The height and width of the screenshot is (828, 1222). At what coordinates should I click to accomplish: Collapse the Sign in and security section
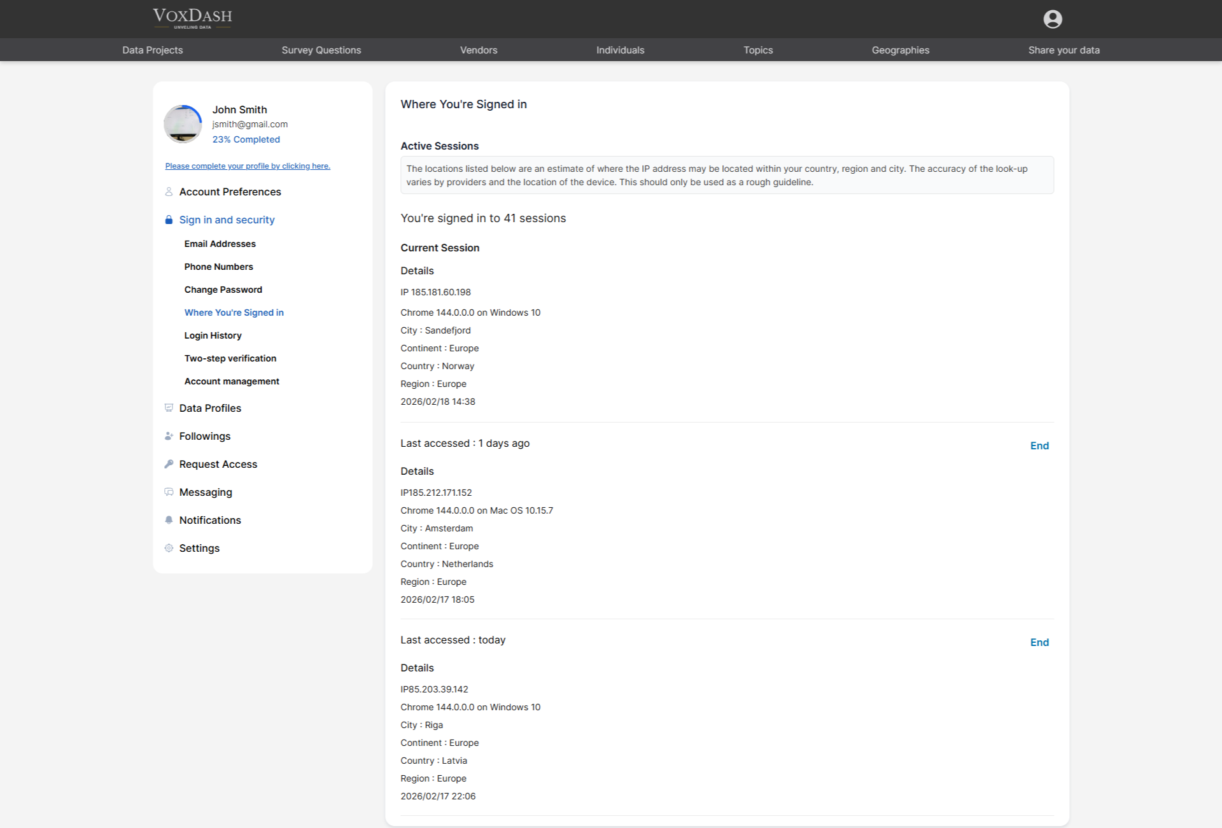point(227,220)
